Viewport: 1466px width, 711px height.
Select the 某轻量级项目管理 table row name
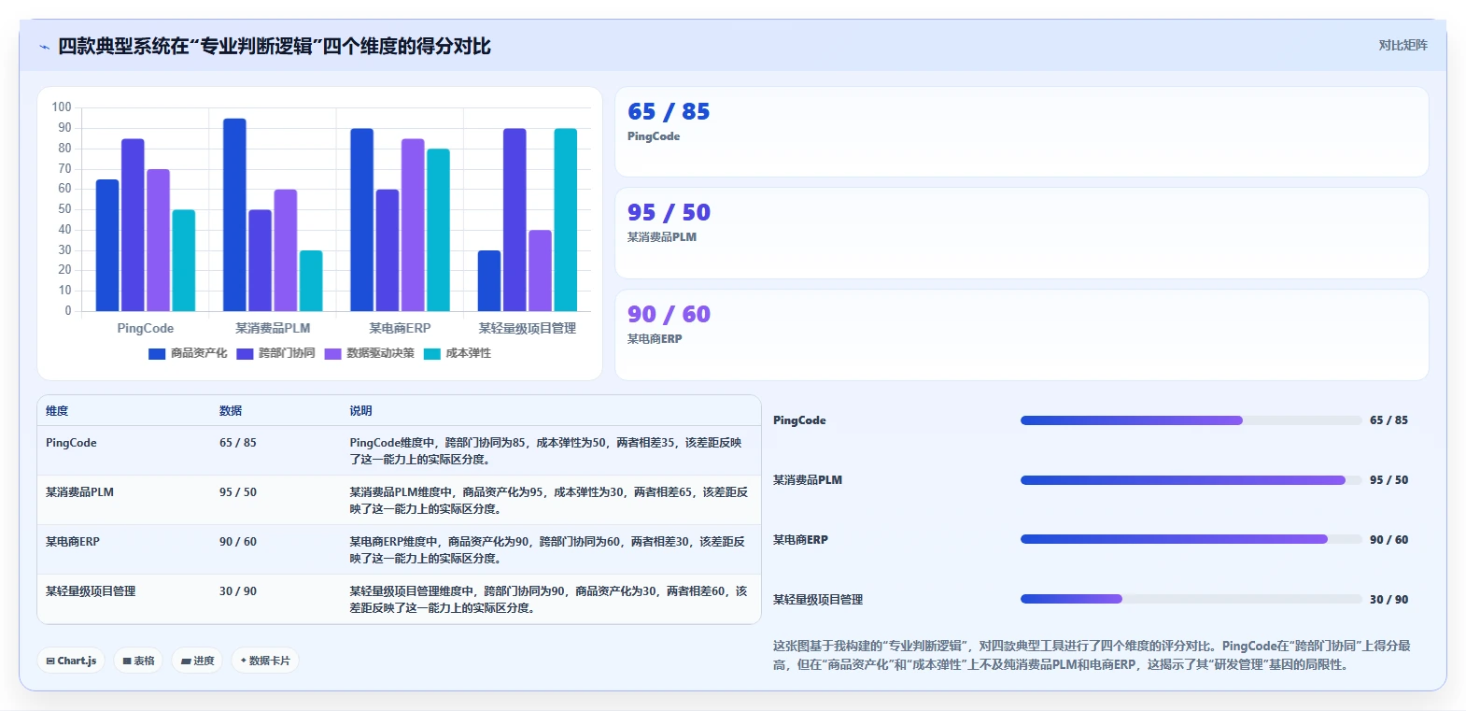[91, 591]
